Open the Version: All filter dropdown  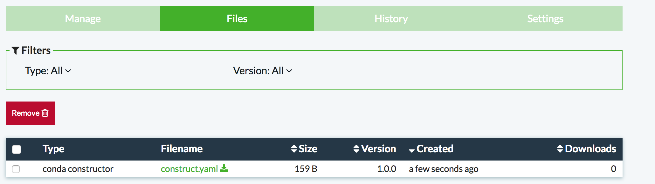[x=262, y=71]
